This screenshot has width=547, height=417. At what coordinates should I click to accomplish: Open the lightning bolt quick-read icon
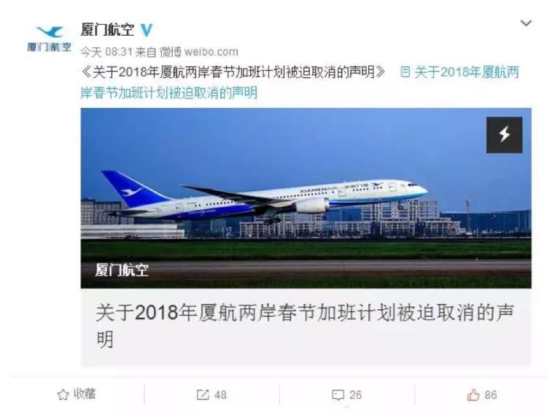(x=504, y=135)
